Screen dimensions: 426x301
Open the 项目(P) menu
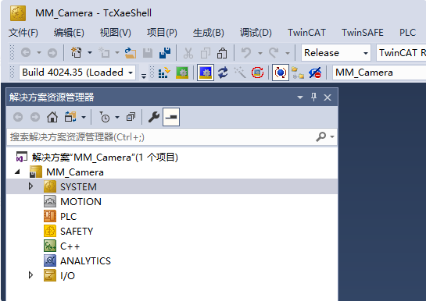(x=163, y=33)
